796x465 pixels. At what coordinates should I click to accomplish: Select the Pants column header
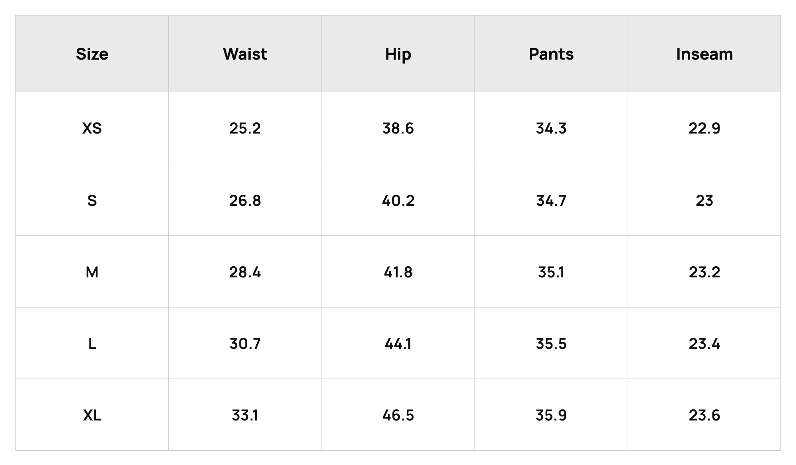[551, 54]
